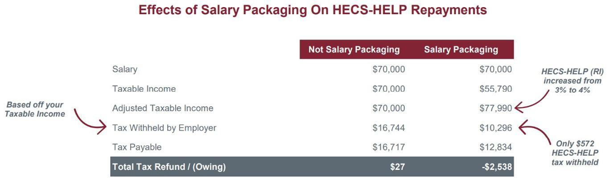Click the $12,834 tax payable value
The image size is (609, 185).
pyautogui.click(x=496, y=147)
